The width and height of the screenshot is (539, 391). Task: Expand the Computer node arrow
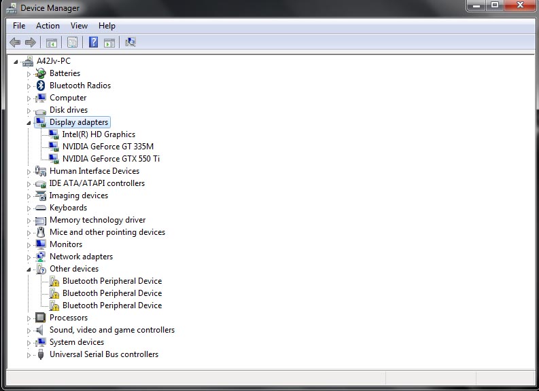pyautogui.click(x=29, y=98)
